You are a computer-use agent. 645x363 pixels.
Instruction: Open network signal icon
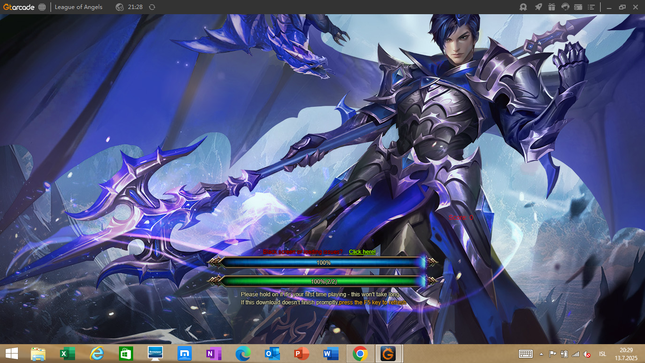(x=576, y=354)
